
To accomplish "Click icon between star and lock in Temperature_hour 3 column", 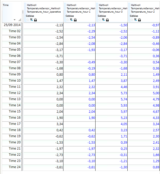I will click(x=103, y=20).
